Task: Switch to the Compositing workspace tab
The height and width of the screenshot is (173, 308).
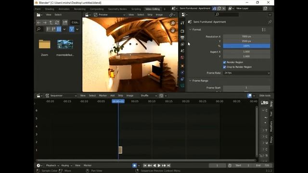Action: [x=97, y=9]
